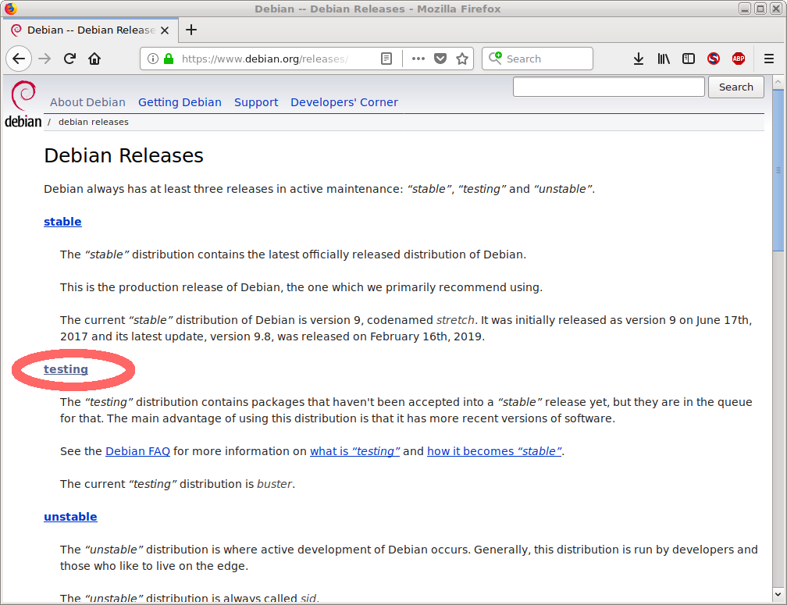Open how it becomes "stable" link
Viewport: 787px width, 605px height.
[494, 451]
